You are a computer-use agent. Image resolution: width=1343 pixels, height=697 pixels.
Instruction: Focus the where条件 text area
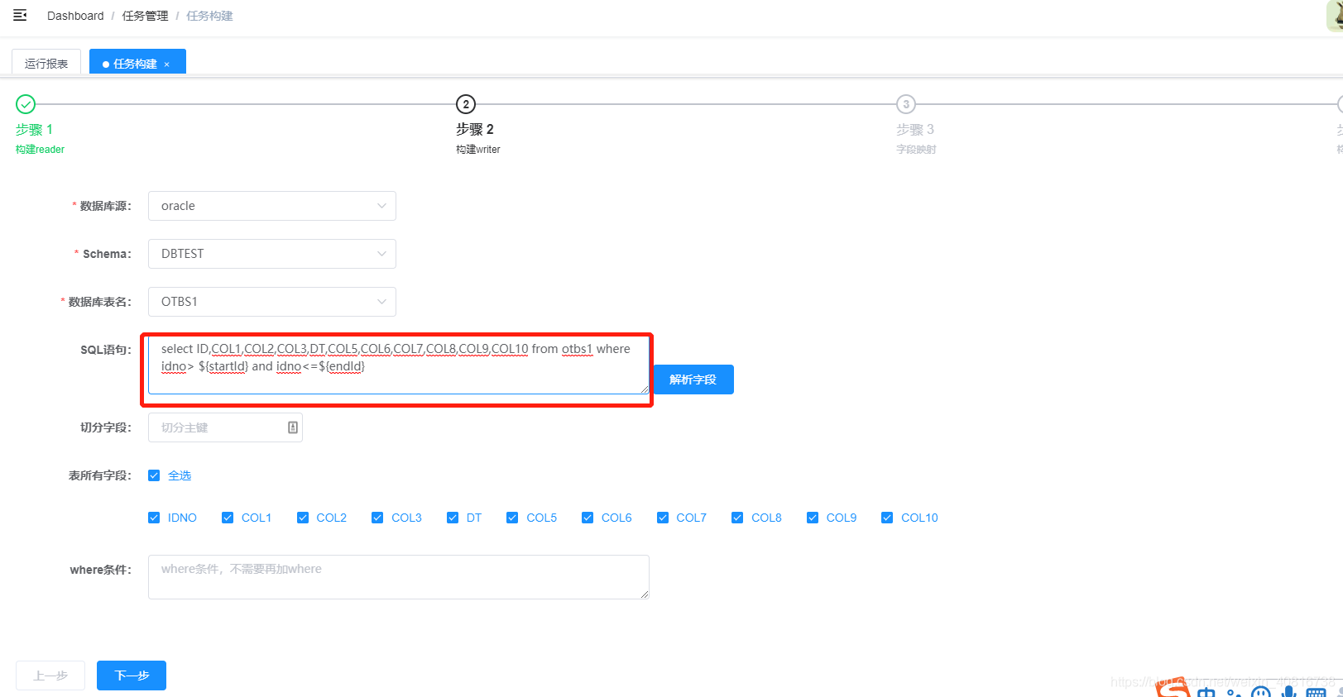(399, 577)
